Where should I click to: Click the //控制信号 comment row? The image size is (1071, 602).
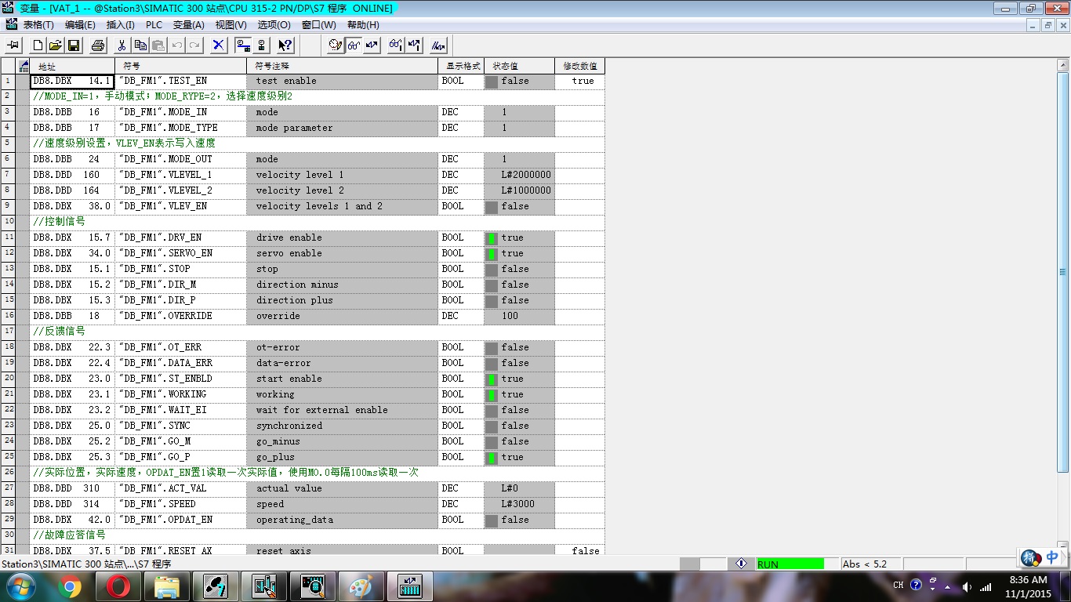[x=318, y=222]
